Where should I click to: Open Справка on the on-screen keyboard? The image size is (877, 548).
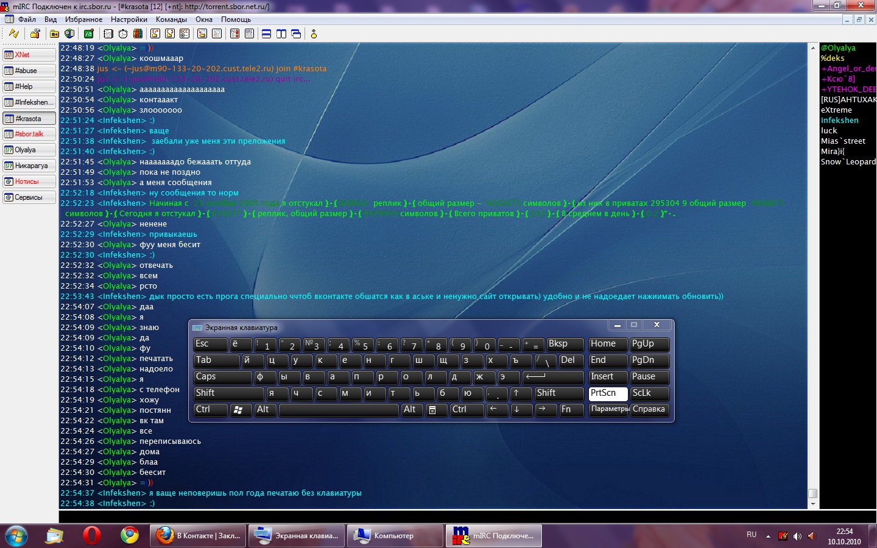649,410
